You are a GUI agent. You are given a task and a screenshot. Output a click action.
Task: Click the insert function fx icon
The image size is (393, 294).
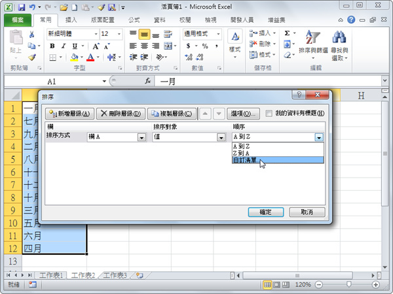click(x=147, y=81)
